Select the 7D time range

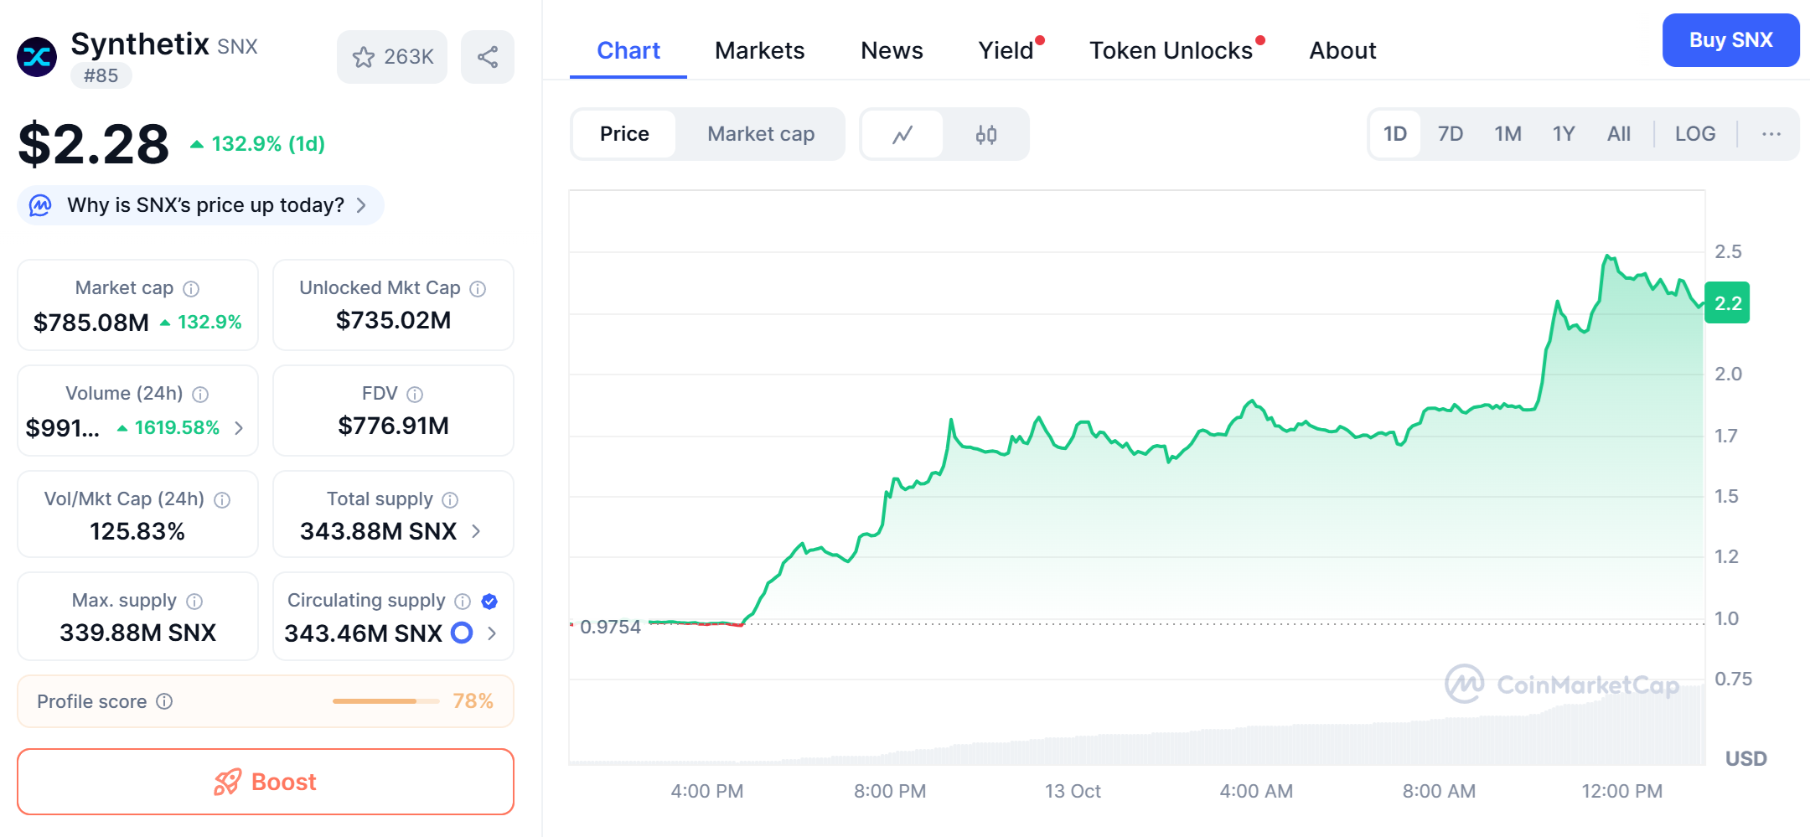(1450, 134)
